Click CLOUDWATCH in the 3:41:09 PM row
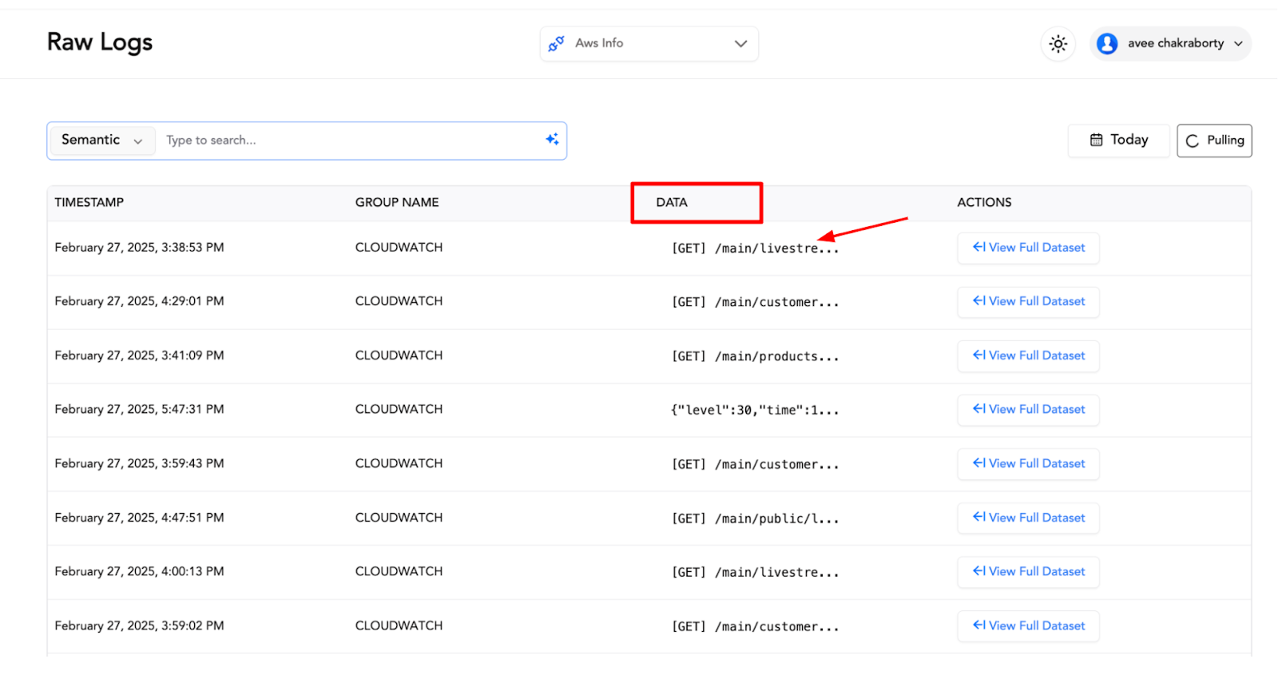 pos(399,355)
